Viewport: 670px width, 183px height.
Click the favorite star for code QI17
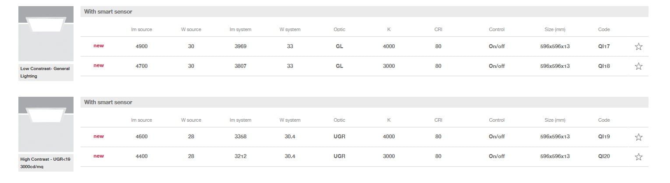[x=638, y=47]
